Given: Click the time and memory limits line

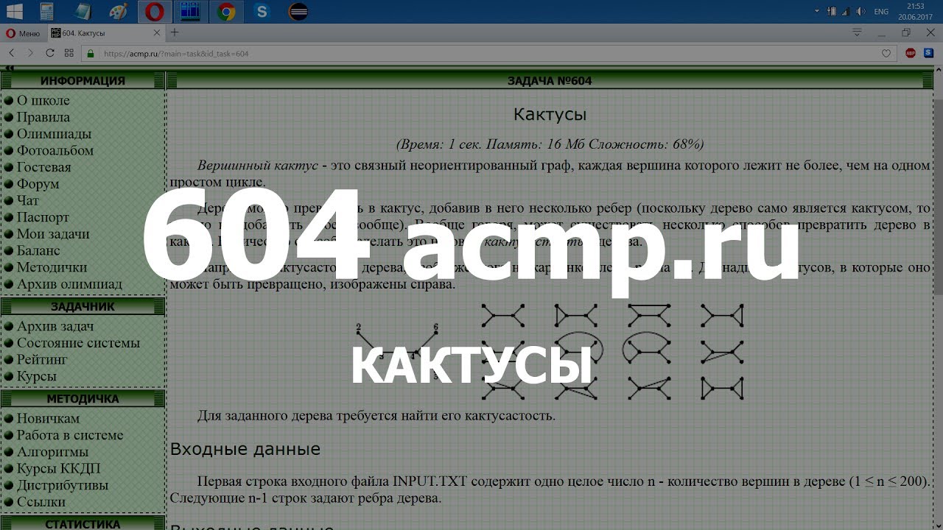Looking at the screenshot, I should click(550, 144).
